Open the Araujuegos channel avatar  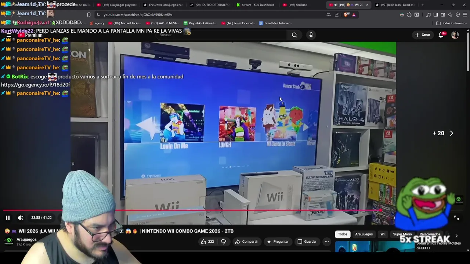click(9, 241)
